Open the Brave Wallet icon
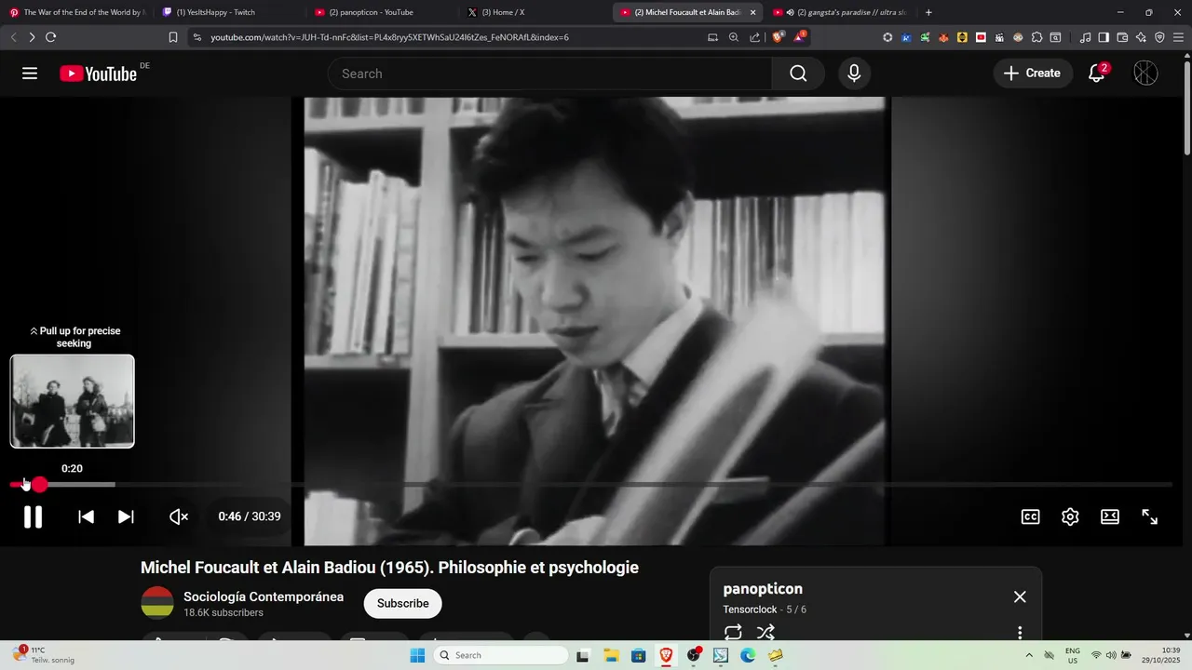This screenshot has width=1192, height=670. click(x=1122, y=37)
